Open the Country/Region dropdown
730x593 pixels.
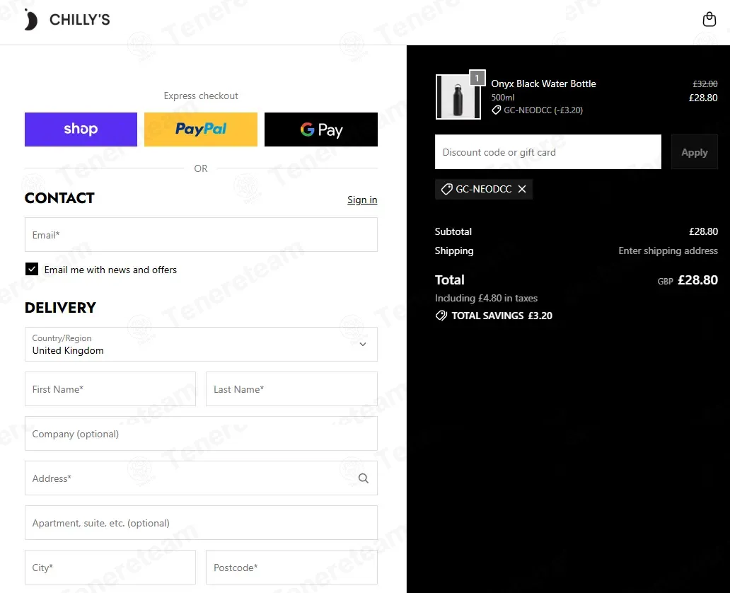201,344
